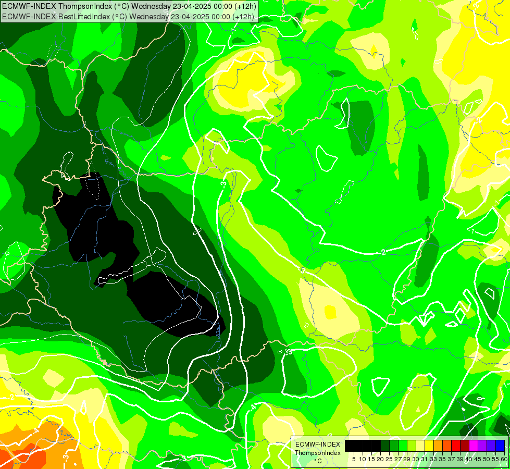Click the legend tick value 20
The height and width of the screenshot is (469, 510).
[381, 459]
